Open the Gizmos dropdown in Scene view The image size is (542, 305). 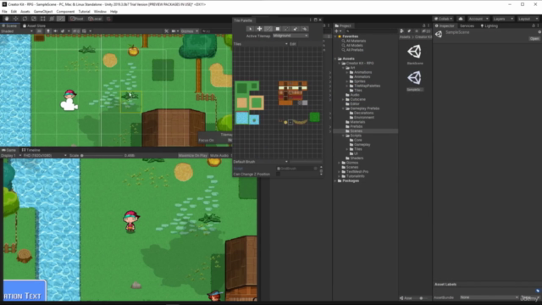190,31
